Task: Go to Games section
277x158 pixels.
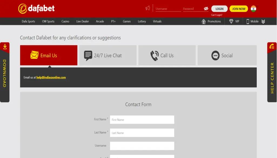Action: point(127,21)
